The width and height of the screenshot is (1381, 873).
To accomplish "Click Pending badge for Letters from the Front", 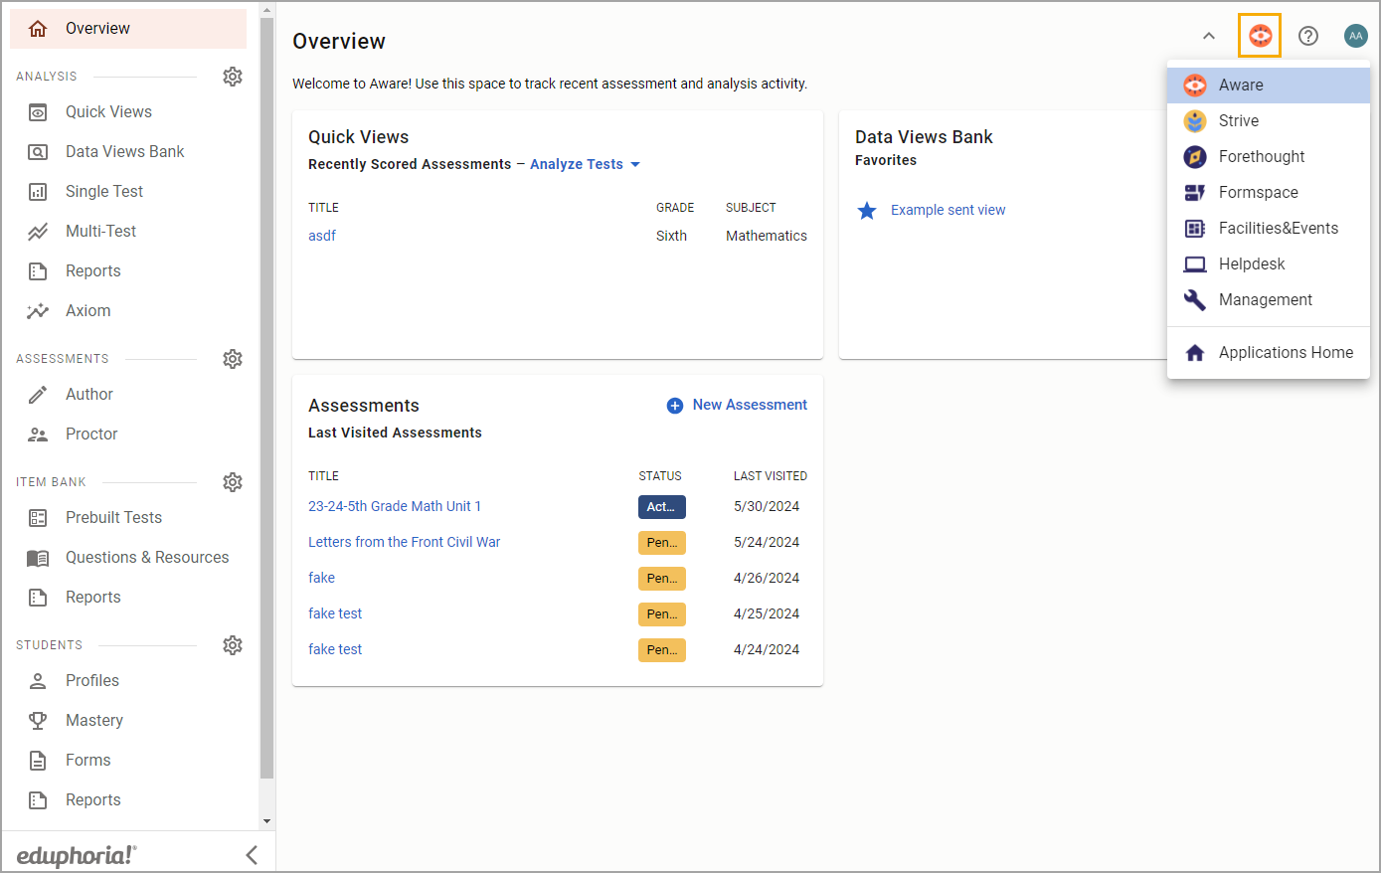I will pos(662,543).
